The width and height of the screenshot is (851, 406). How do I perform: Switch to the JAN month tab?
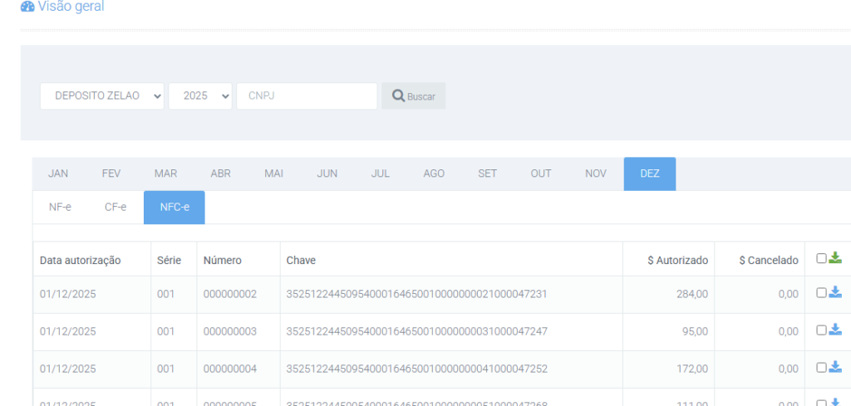coord(58,174)
